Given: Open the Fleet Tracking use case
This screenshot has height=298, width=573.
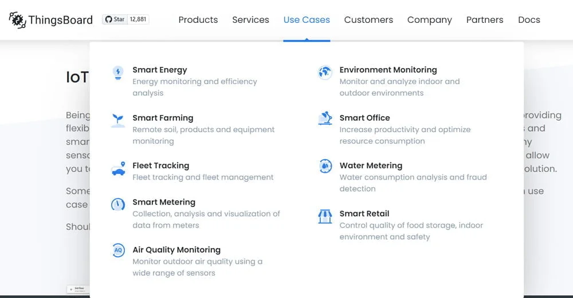Looking at the screenshot, I should pyautogui.click(x=161, y=166).
